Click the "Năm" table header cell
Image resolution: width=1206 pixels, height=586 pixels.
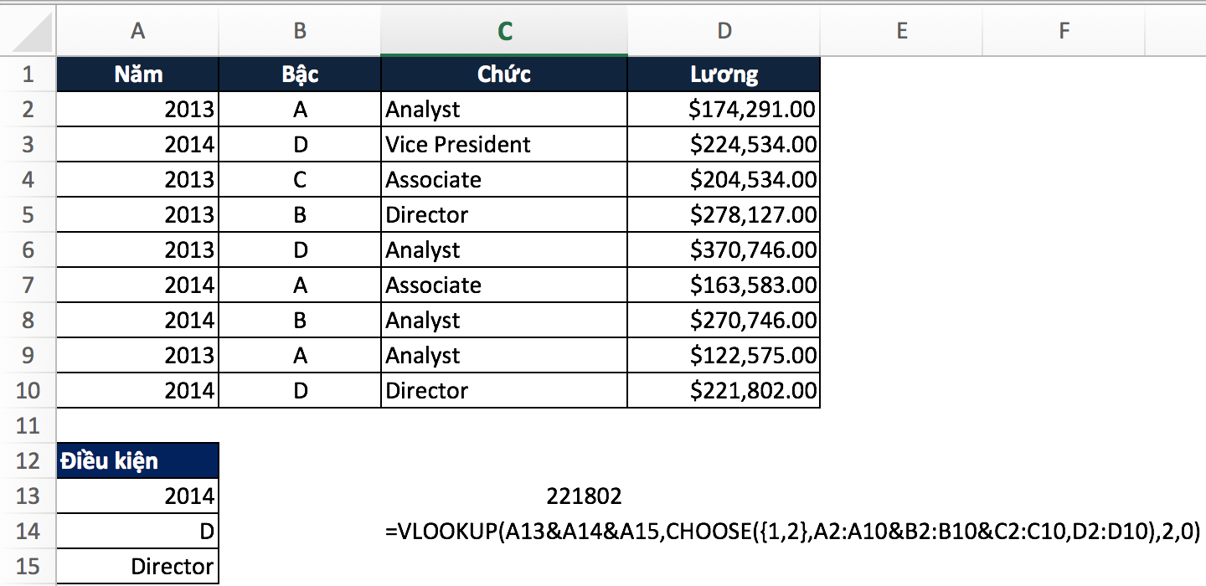tap(138, 75)
